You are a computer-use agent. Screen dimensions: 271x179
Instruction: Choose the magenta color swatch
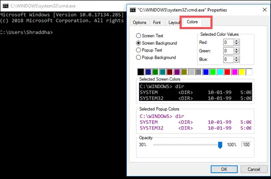click(235, 72)
